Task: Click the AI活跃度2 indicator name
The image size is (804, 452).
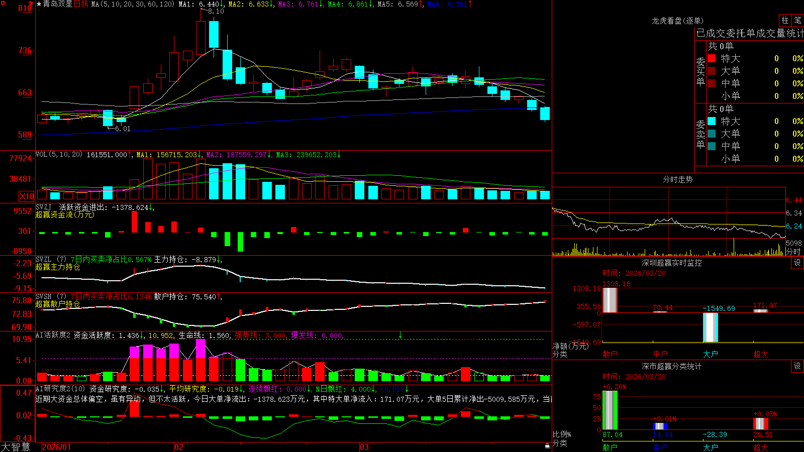Action: [53, 335]
